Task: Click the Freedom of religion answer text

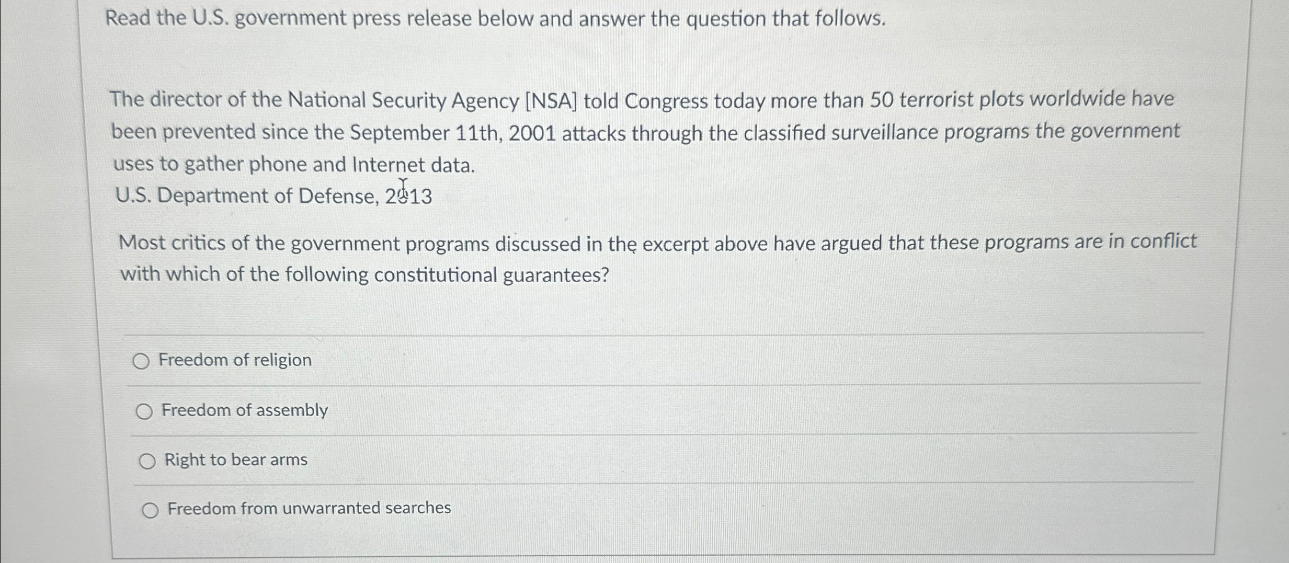Action: point(235,360)
